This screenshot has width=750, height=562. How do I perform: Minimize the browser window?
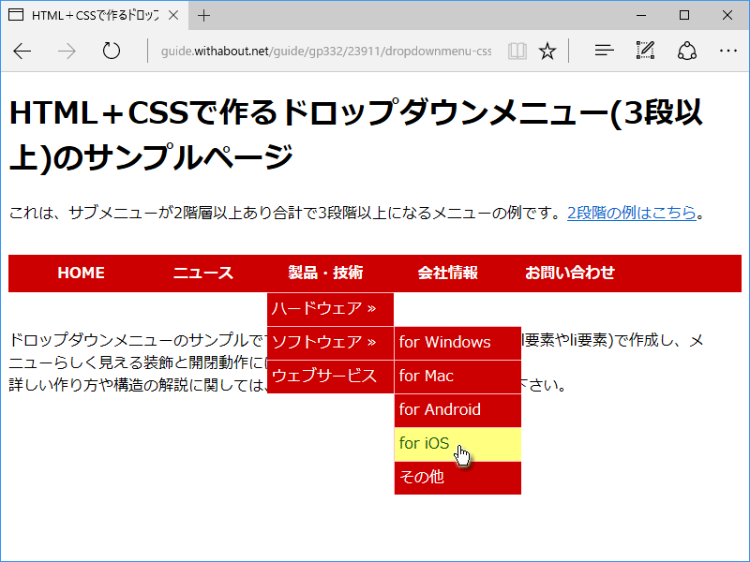[x=641, y=15]
